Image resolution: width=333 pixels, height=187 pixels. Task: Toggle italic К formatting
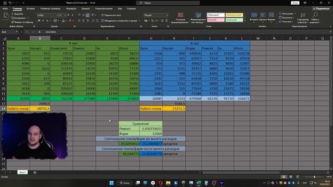[x=43, y=21]
